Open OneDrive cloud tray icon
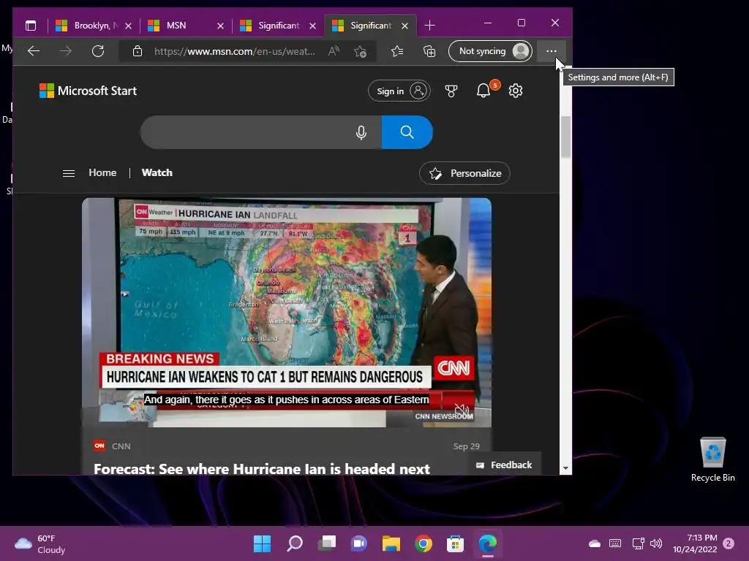749x561 pixels. pyautogui.click(x=594, y=543)
